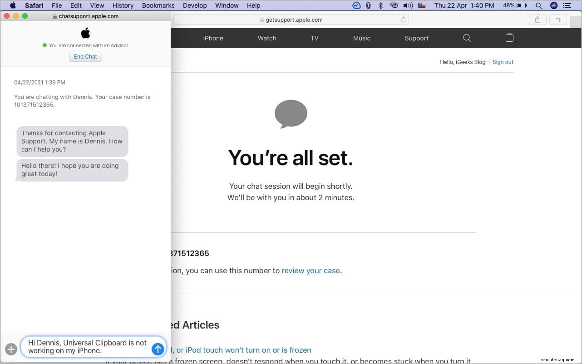Go to iPhone in Apple navigation
The height and width of the screenshot is (364, 582).
click(213, 38)
